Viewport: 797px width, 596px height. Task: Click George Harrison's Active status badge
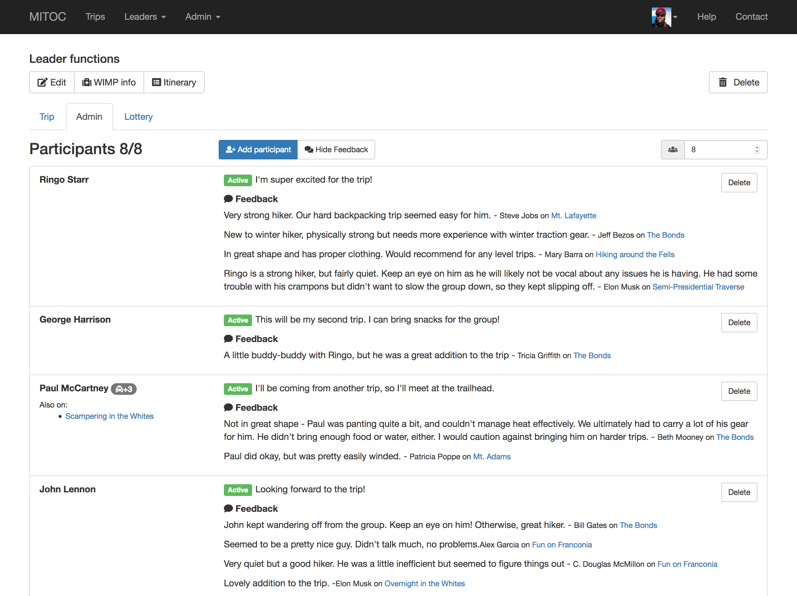238,320
